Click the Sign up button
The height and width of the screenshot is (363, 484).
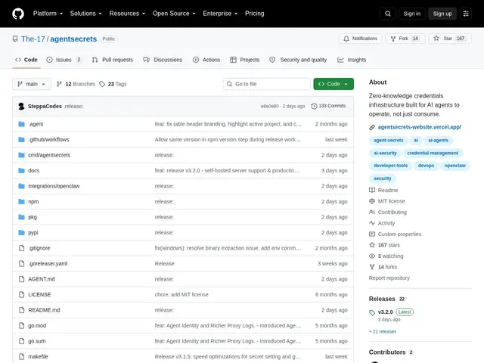442,14
